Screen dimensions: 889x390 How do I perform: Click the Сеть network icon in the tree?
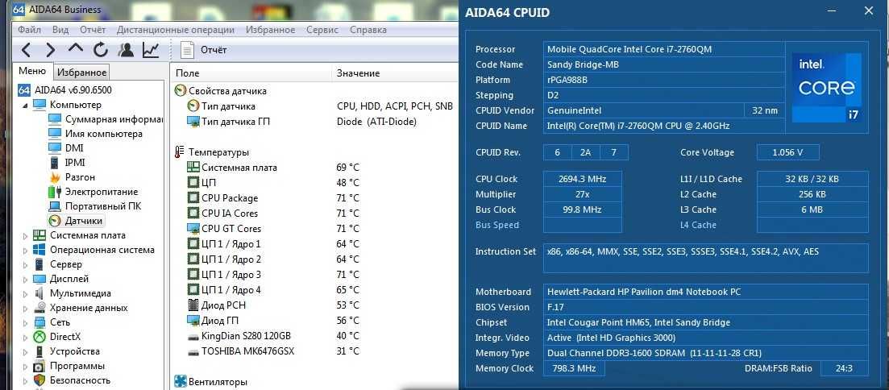39,322
